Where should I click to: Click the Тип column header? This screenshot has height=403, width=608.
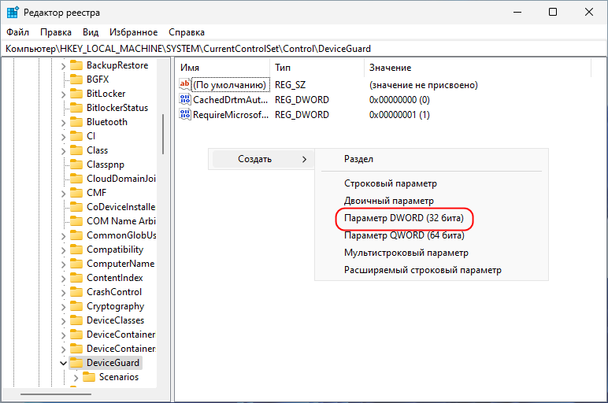(283, 68)
